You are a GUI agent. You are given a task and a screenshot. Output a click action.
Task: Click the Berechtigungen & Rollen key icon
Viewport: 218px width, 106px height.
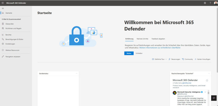(x=3, y=39)
